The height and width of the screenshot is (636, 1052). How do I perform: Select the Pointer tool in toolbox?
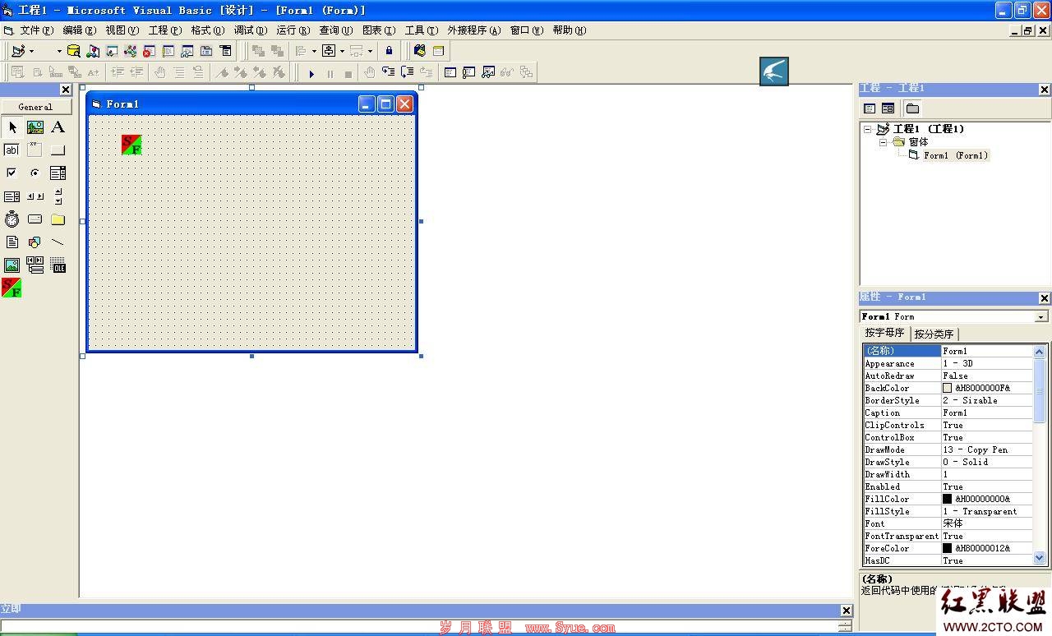pyautogui.click(x=12, y=127)
